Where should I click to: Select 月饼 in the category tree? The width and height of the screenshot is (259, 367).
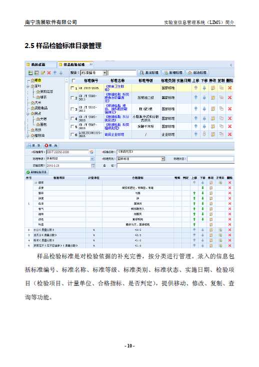click(37, 130)
